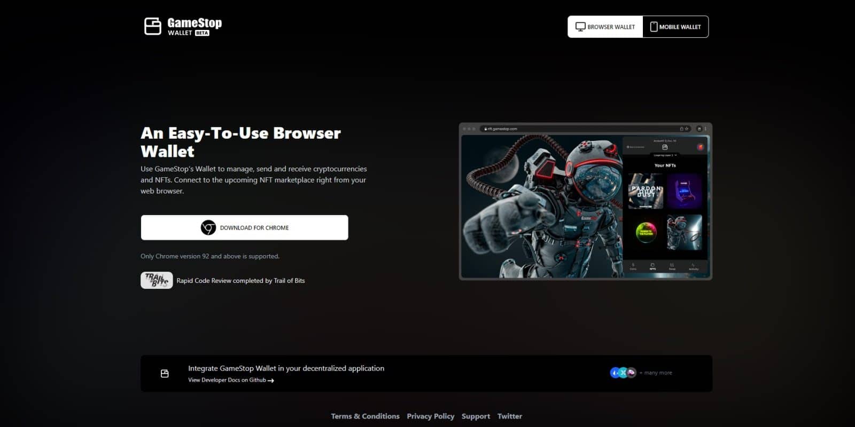855x427 pixels.
Task: Switch to the Mobile Wallet tab
Action: tap(675, 27)
